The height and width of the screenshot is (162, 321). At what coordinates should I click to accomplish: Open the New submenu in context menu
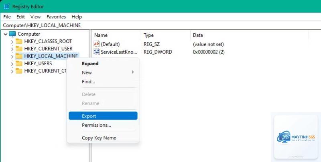point(103,72)
